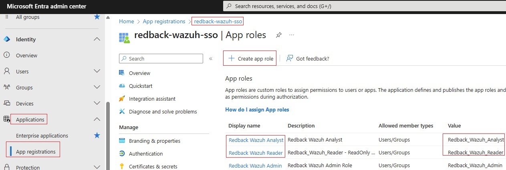Click the Value column header

pos(454,125)
